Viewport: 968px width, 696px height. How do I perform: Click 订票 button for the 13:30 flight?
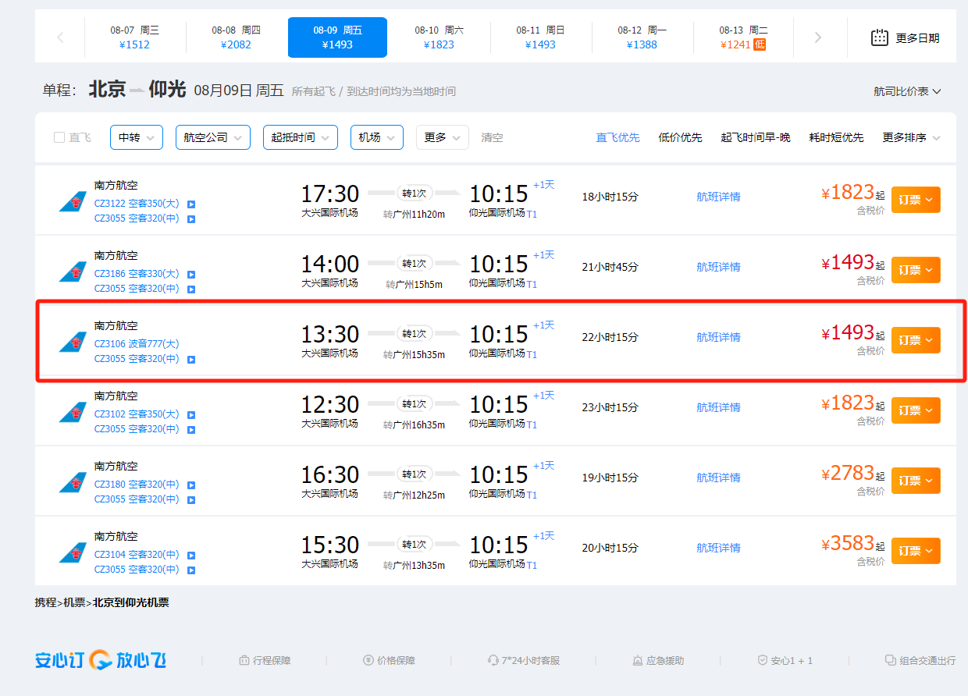(915, 340)
